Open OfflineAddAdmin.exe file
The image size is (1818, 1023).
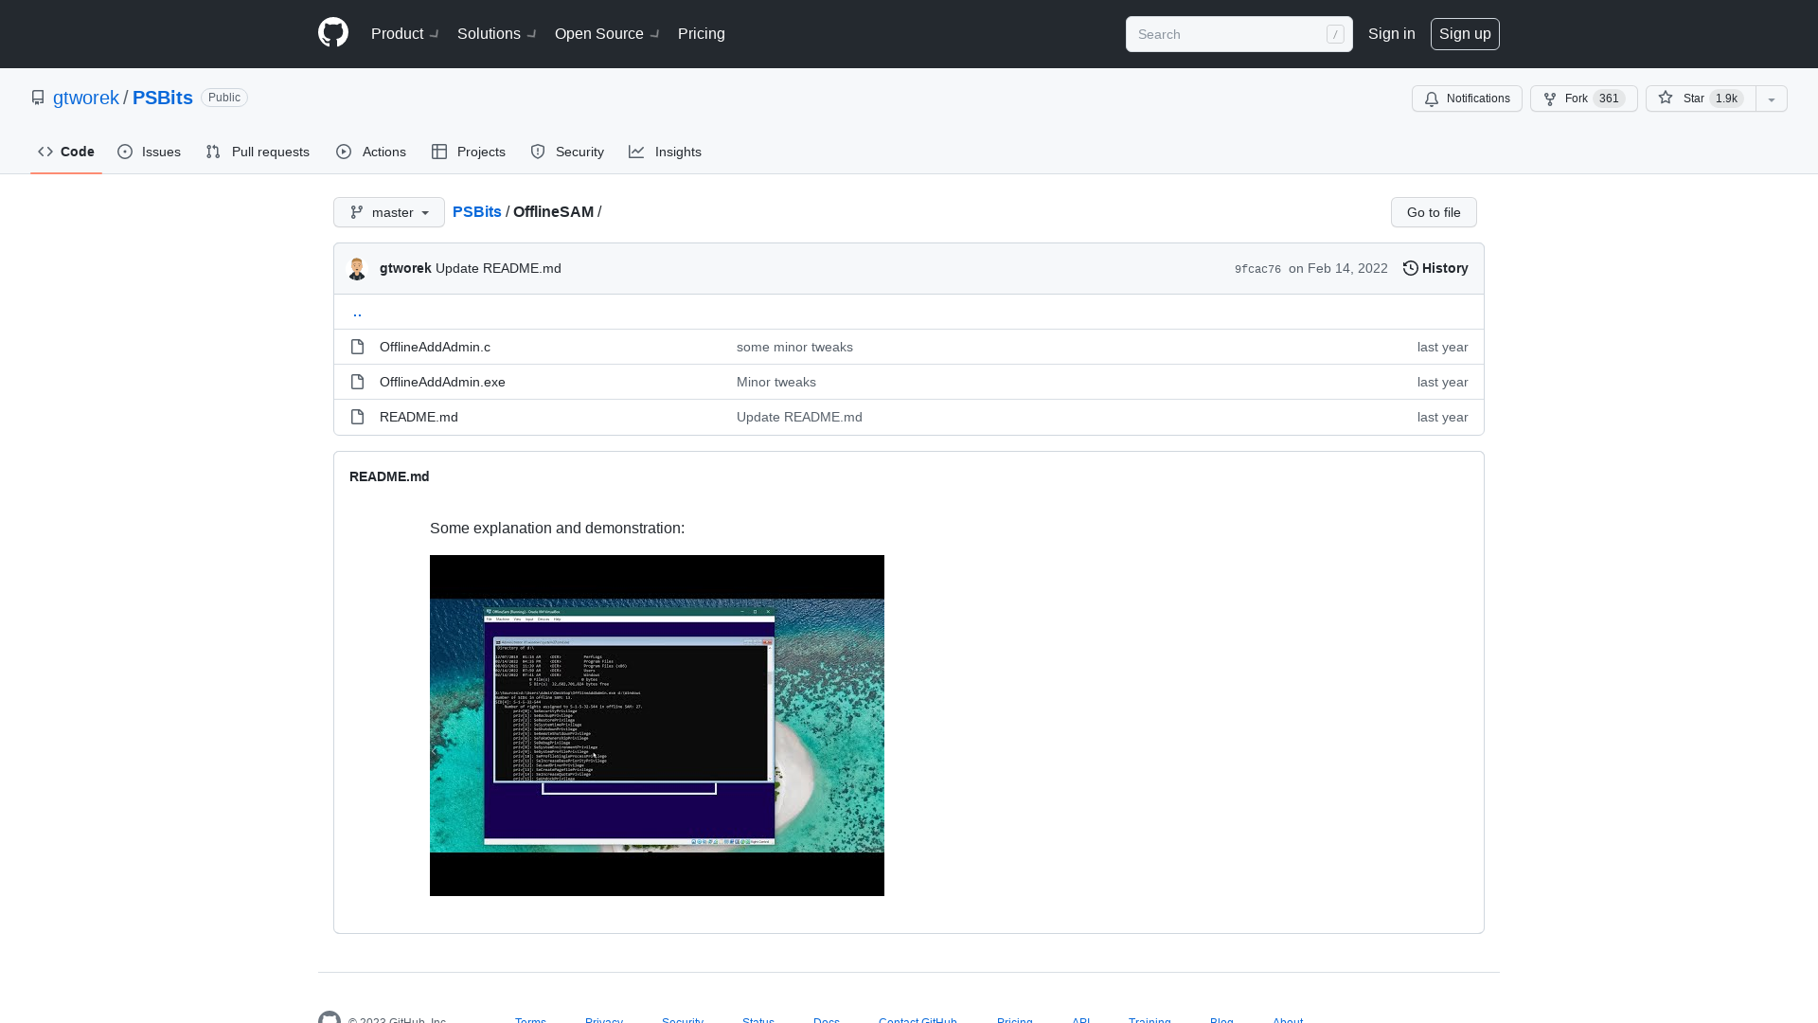[442, 382]
